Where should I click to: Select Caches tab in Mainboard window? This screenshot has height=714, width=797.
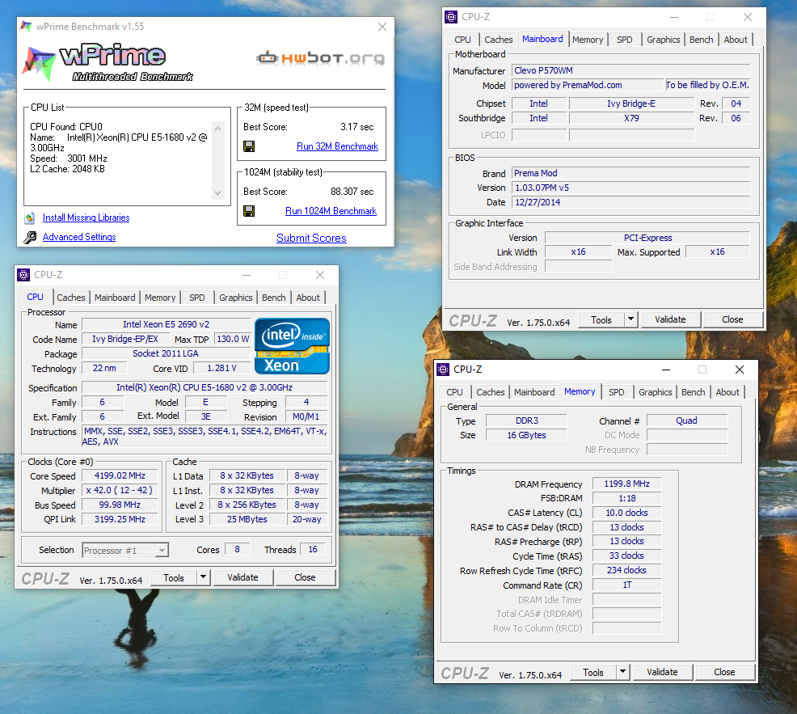(499, 40)
